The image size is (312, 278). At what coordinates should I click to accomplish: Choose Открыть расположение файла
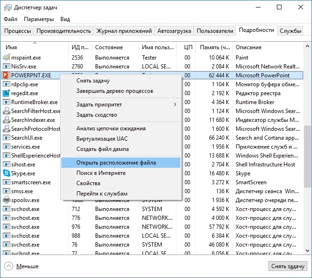[x=121, y=163]
